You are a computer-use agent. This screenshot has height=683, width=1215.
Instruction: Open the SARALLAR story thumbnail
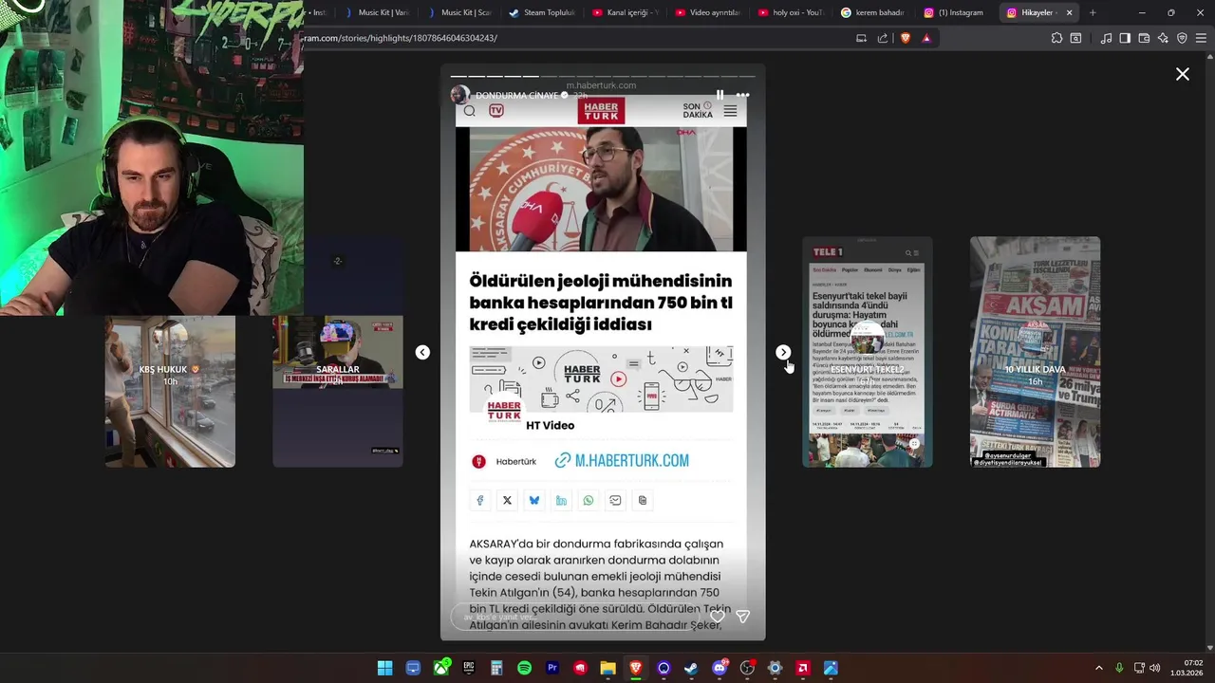[337, 391]
